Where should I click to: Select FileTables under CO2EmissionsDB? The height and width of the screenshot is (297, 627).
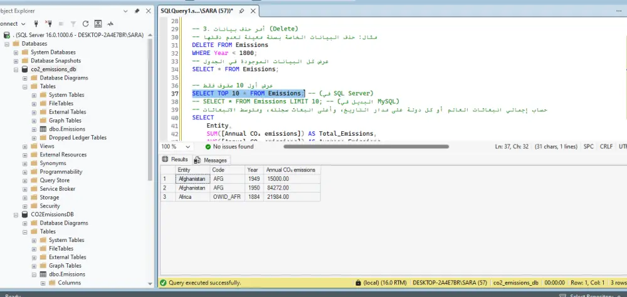61,249
